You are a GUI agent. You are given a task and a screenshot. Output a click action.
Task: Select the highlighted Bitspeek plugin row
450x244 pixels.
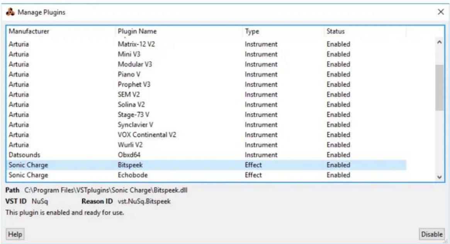[x=206, y=165]
